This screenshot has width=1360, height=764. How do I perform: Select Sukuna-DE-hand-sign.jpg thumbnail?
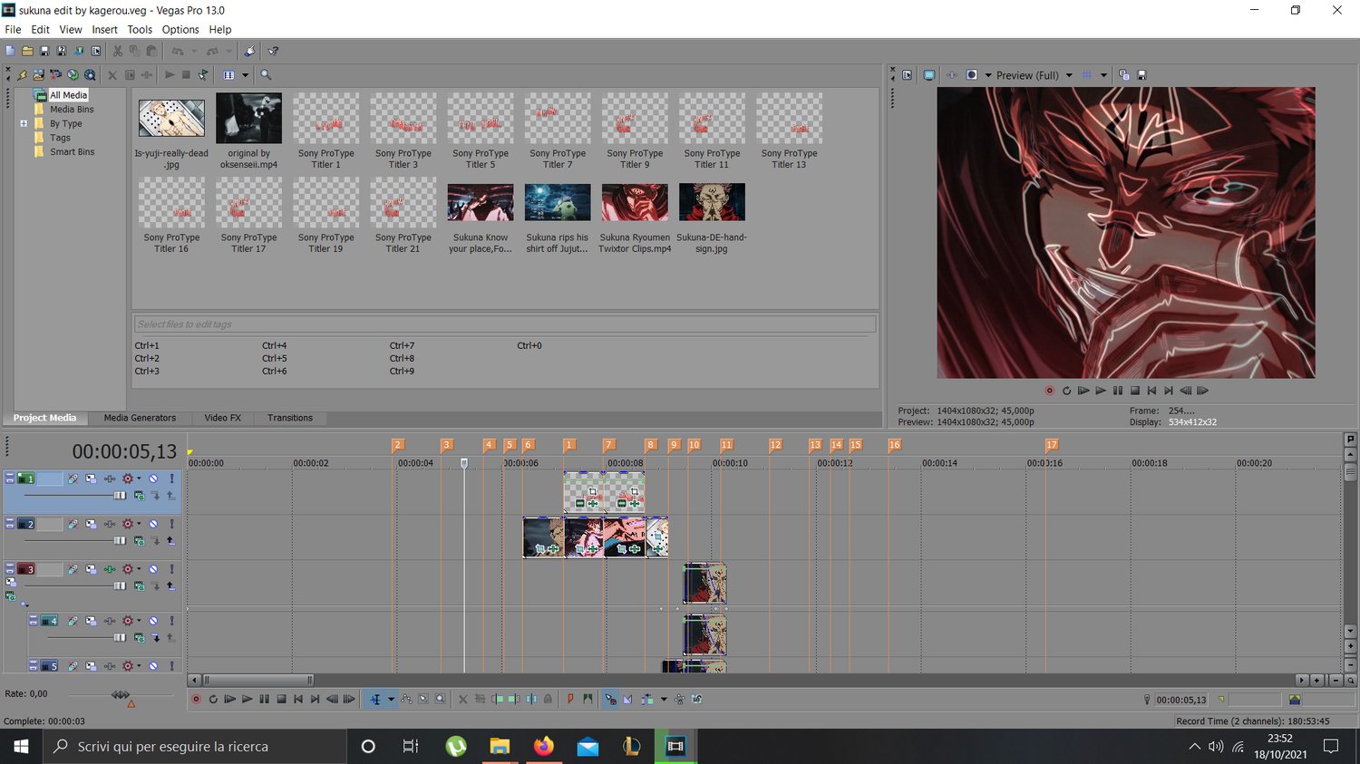tap(712, 201)
